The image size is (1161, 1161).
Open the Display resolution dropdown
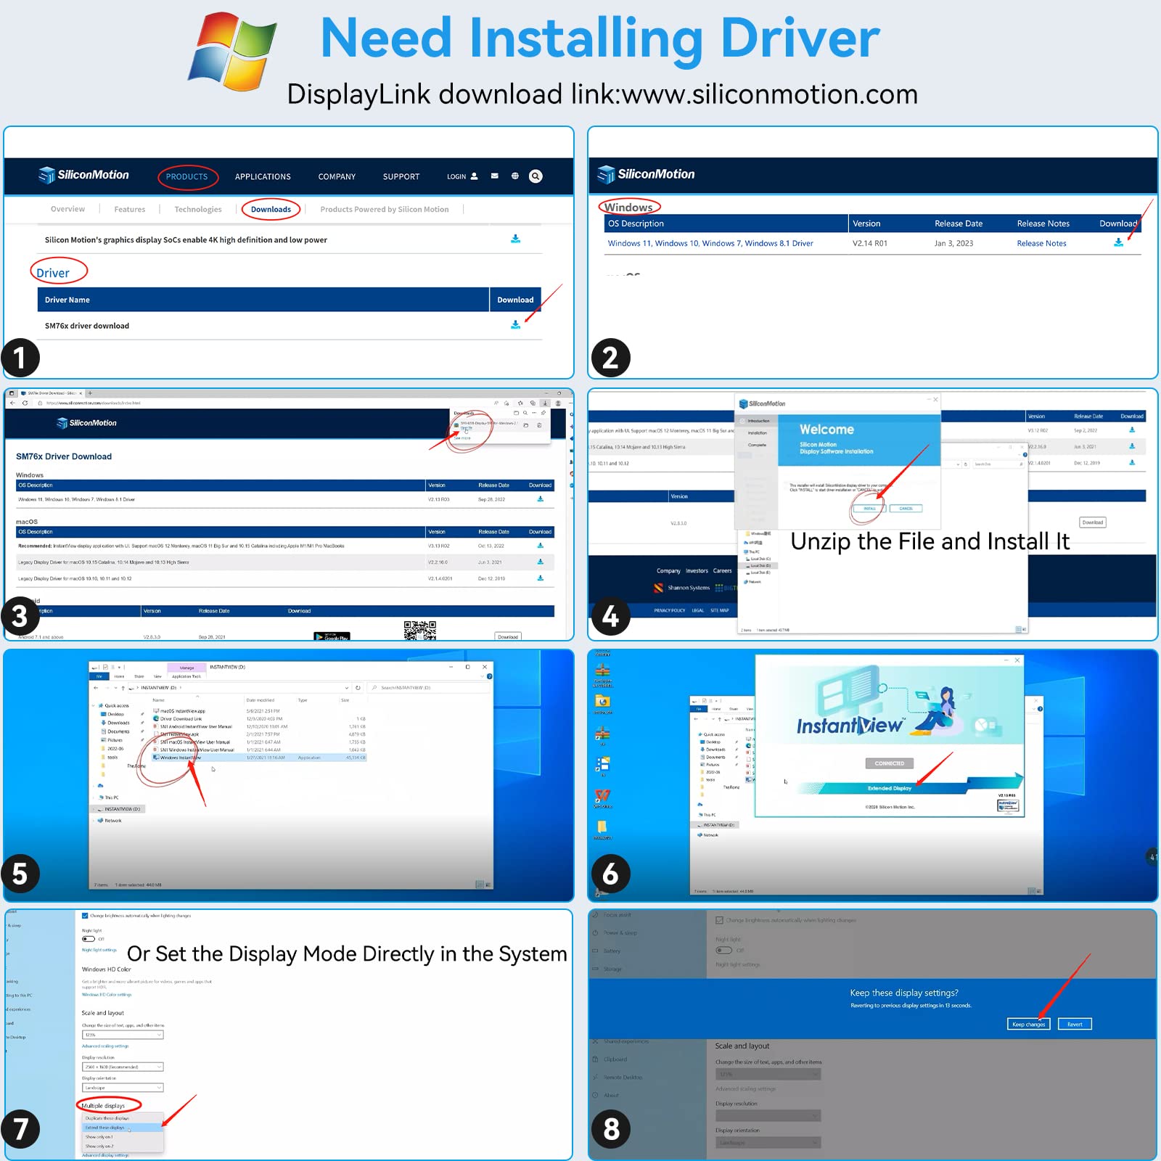[x=123, y=1067]
